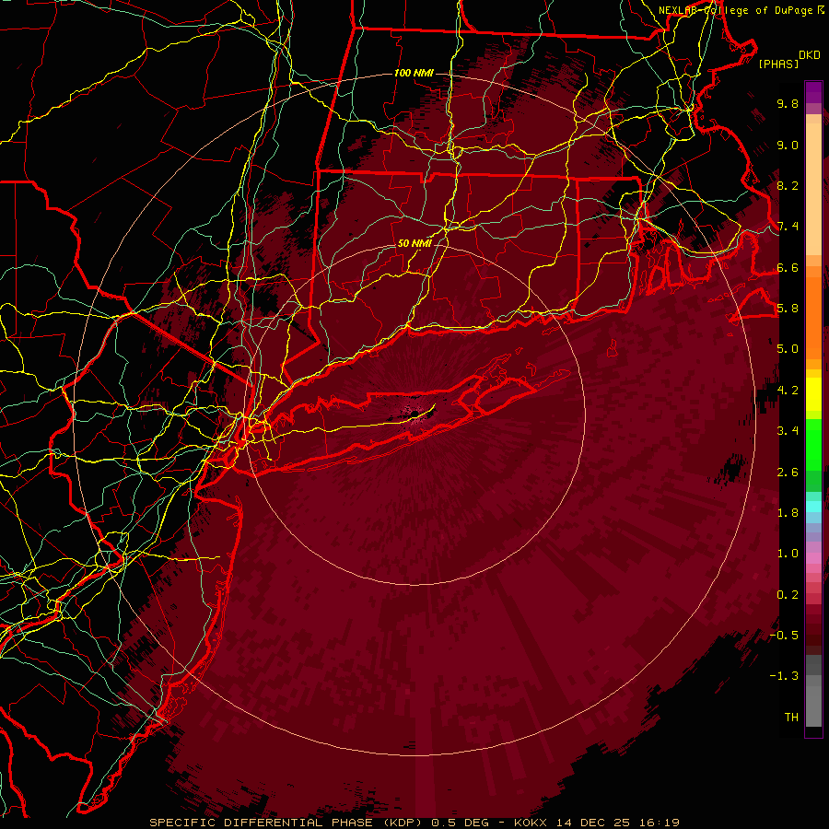Click the 0.2 scale value
Image resolution: width=829 pixels, height=829 pixels.
788,595
